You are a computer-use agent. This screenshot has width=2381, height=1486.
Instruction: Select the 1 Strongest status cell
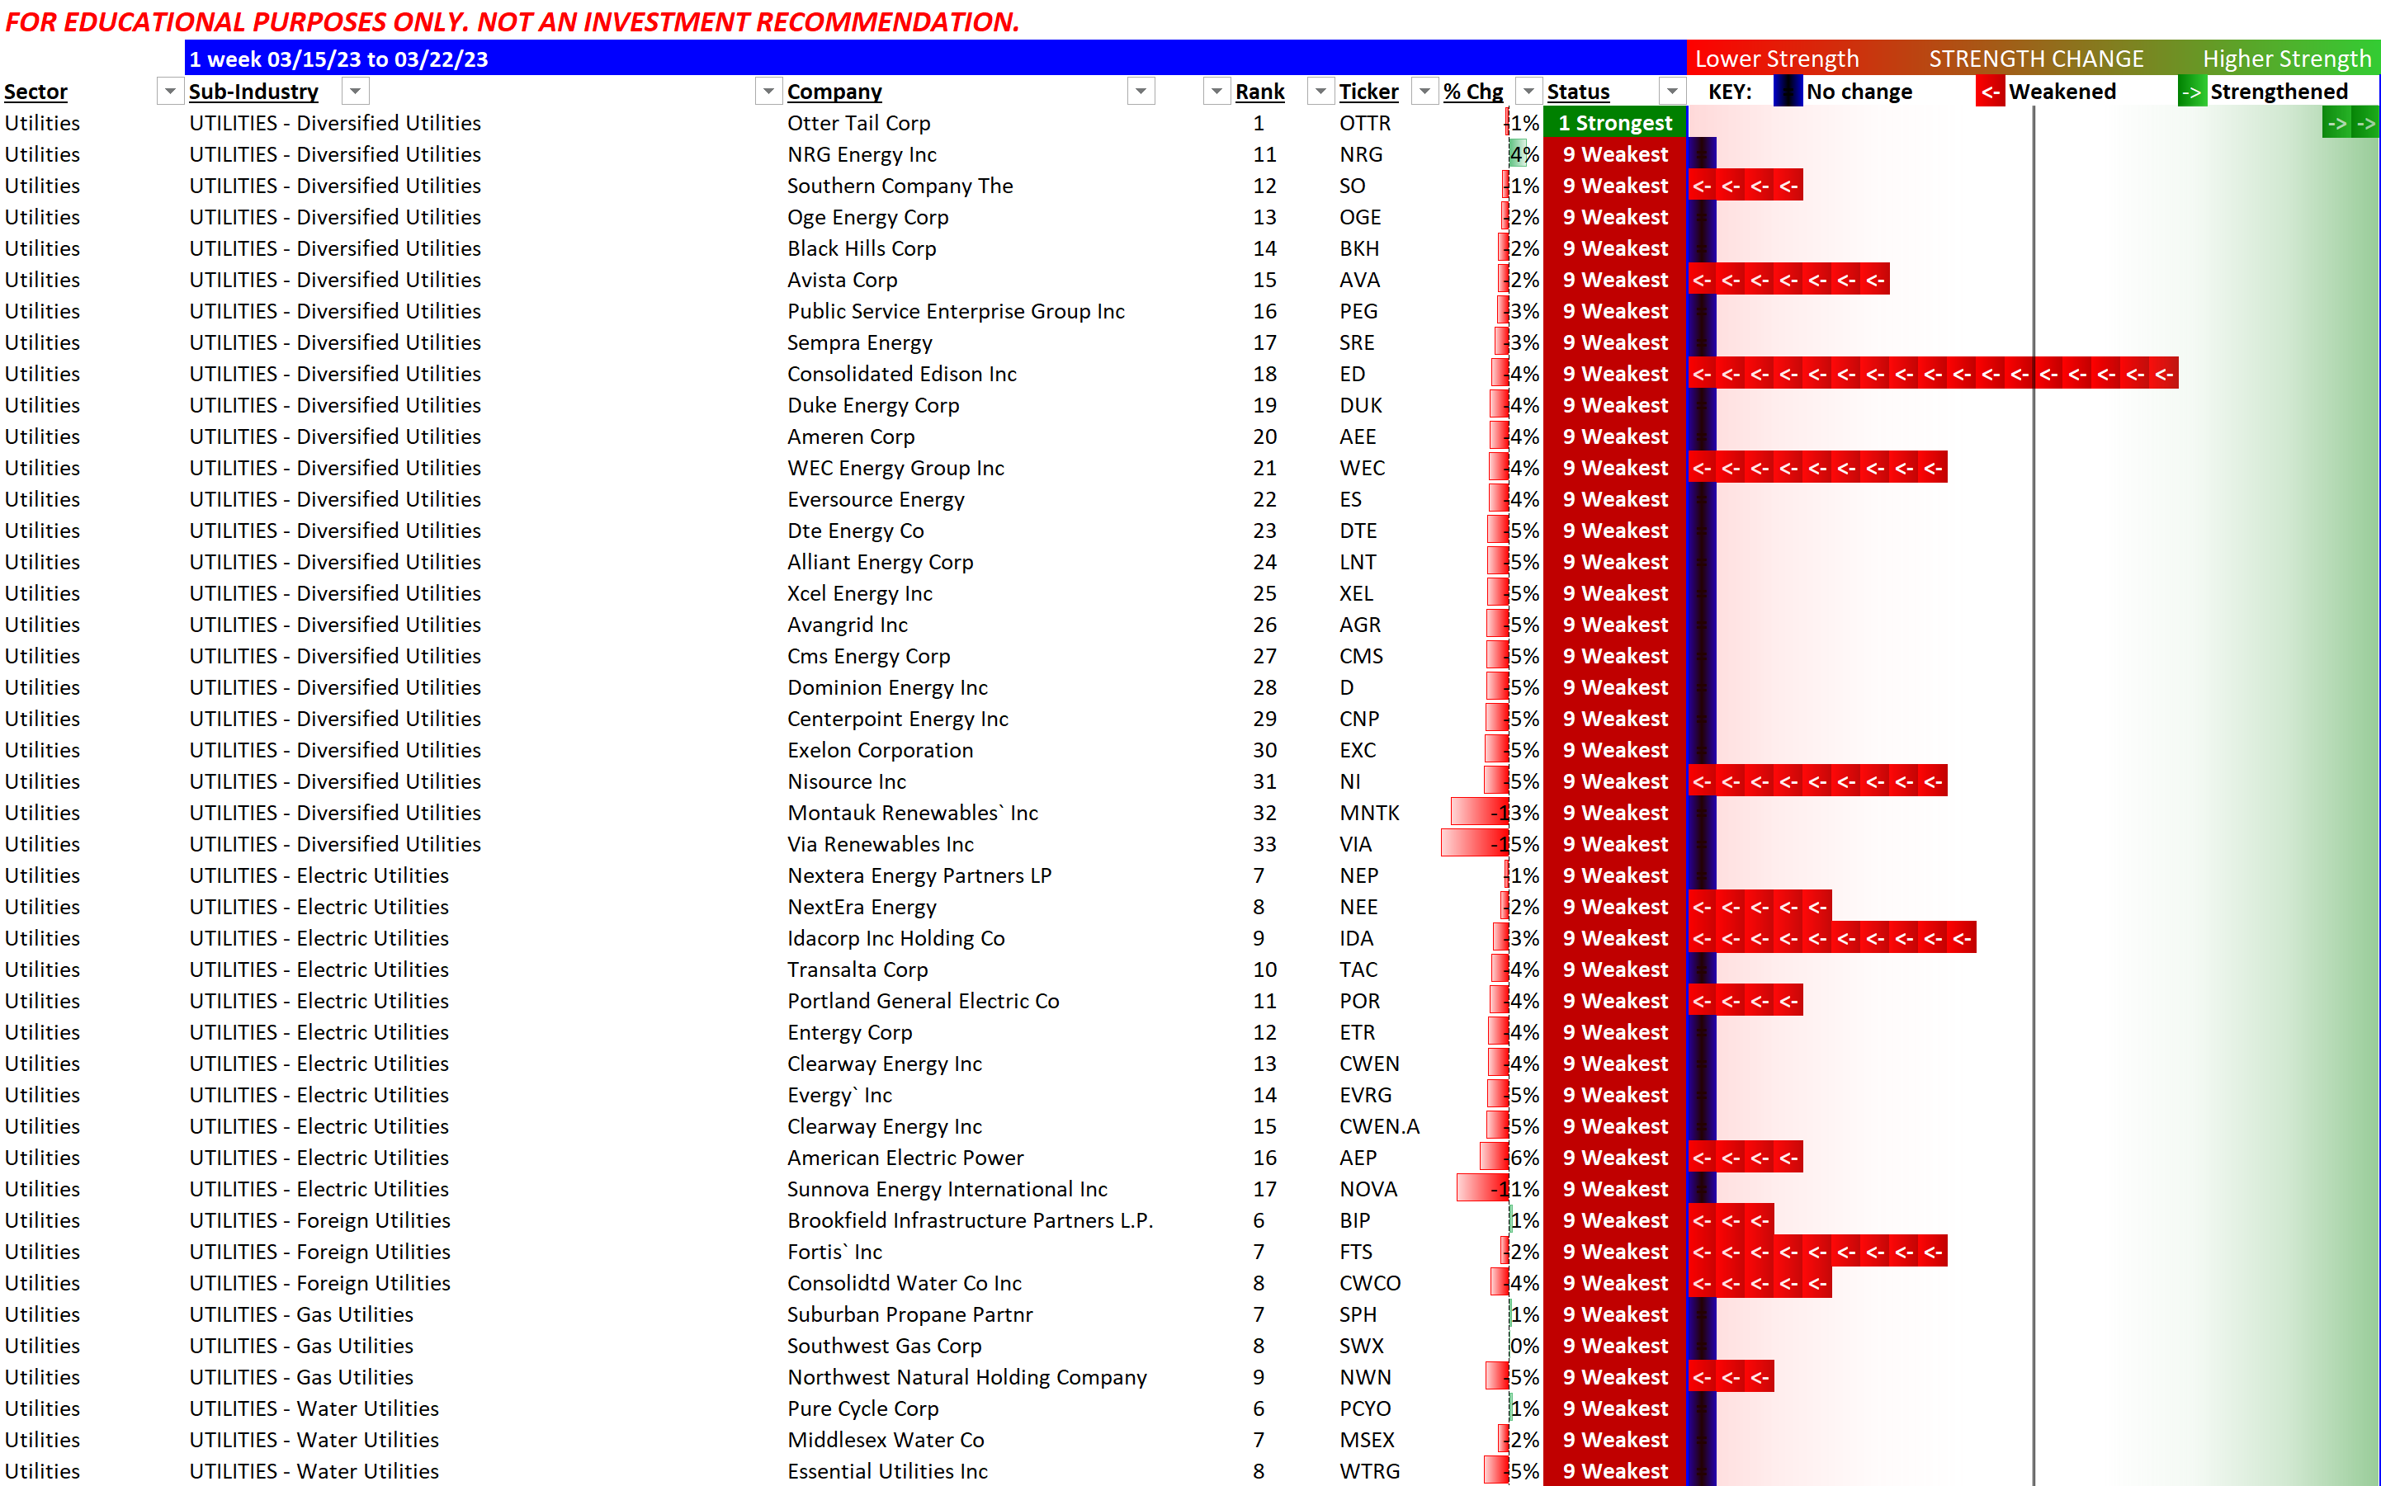pyautogui.click(x=1614, y=124)
